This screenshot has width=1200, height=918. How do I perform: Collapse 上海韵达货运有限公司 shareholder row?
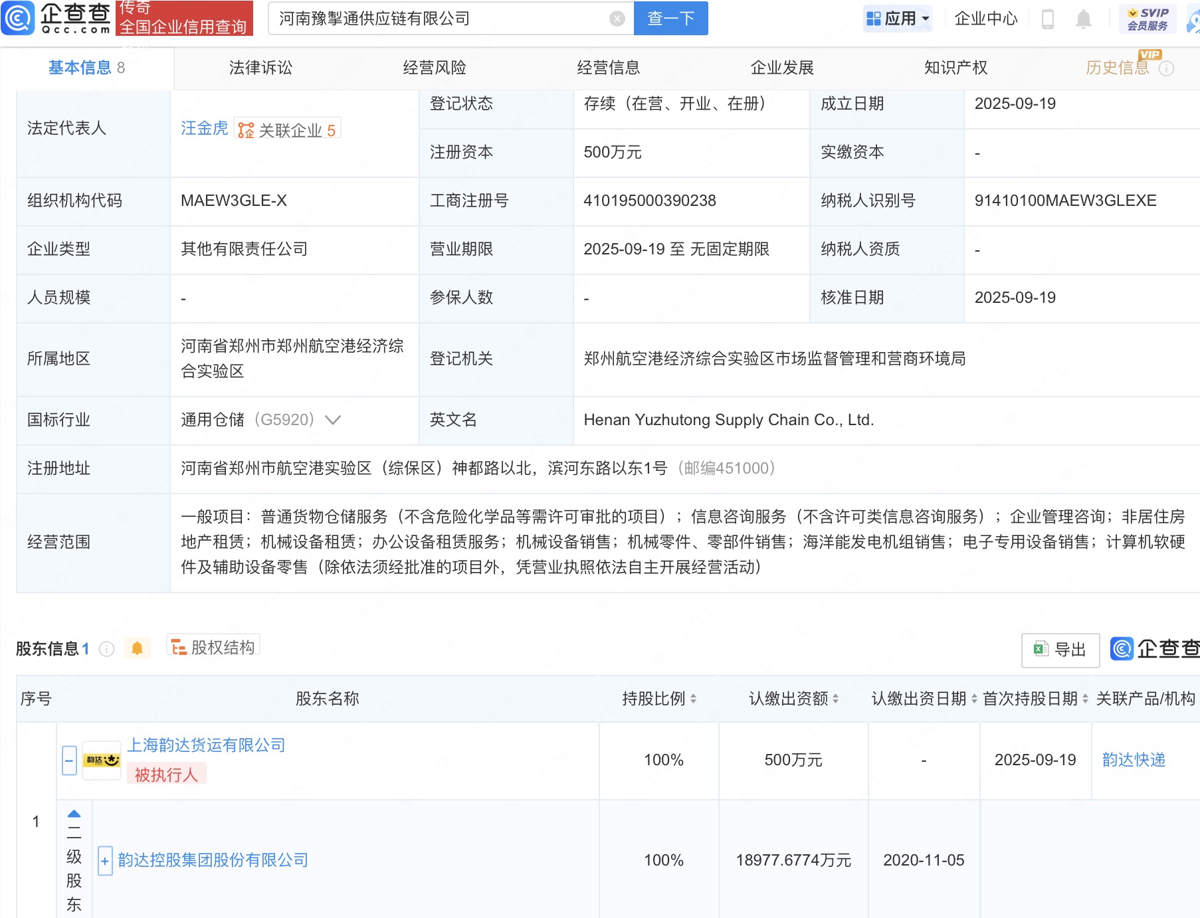(x=69, y=760)
